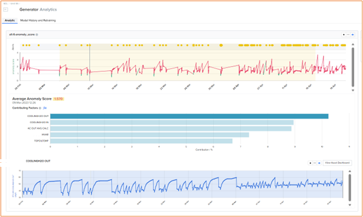Open Model History and Retraining tab

(38, 21)
